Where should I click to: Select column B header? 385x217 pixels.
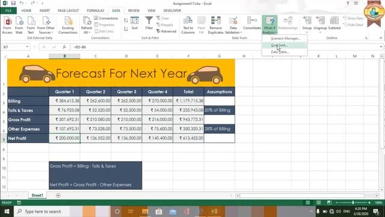[x=64, y=56]
